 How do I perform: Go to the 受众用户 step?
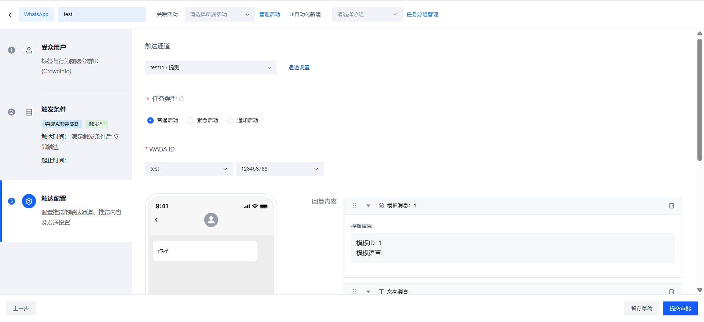pyautogui.click(x=54, y=48)
